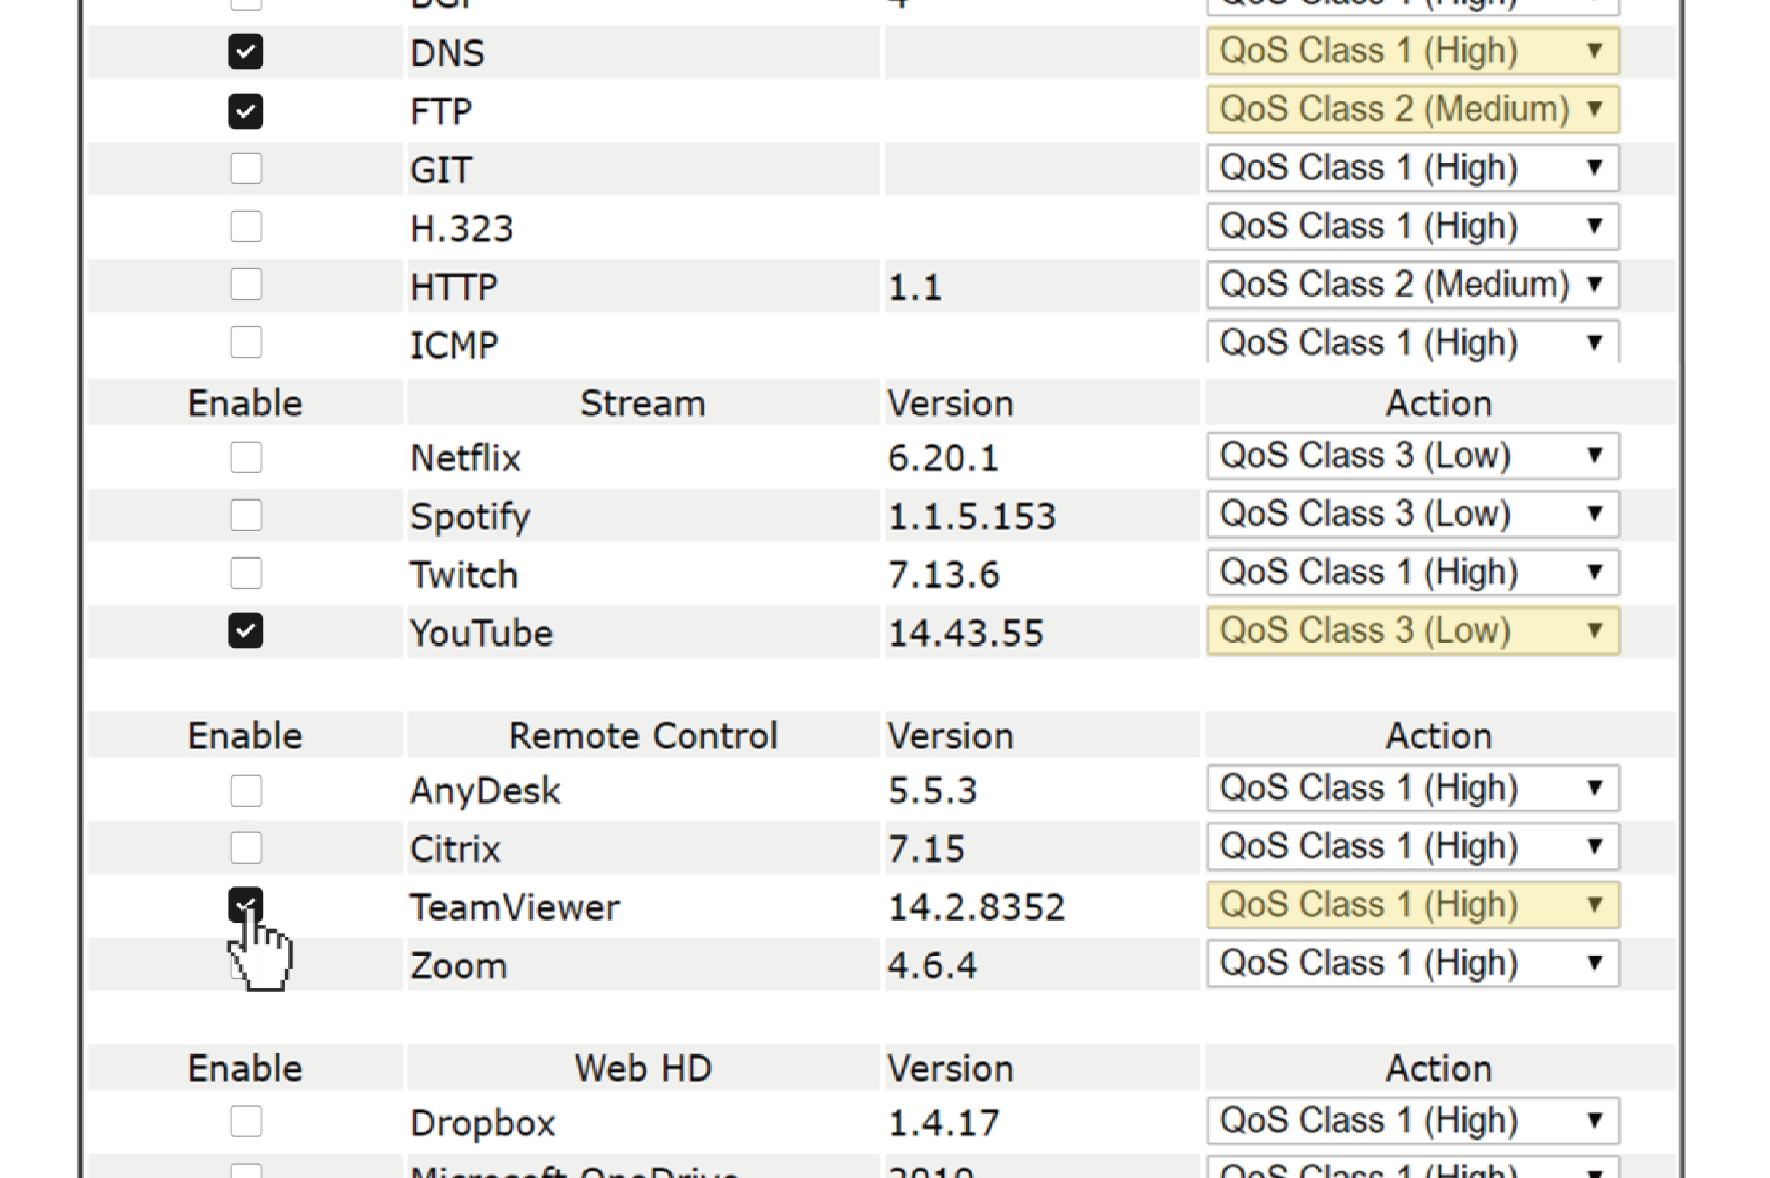Expand the Zoom QoS class dropdown

pyautogui.click(x=1412, y=963)
